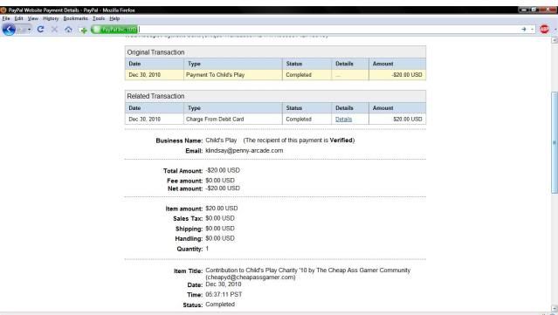Open the File menu
The image size is (558, 315).
[x=6, y=18]
